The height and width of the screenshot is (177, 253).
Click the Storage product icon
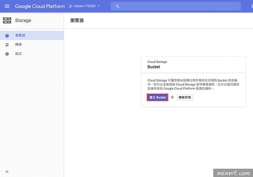tap(7, 21)
